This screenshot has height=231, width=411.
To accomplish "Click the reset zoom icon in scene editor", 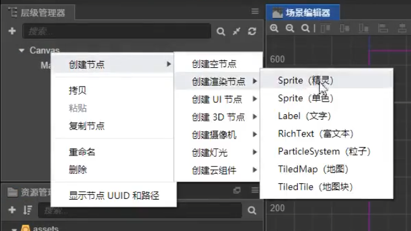I will [305, 28].
